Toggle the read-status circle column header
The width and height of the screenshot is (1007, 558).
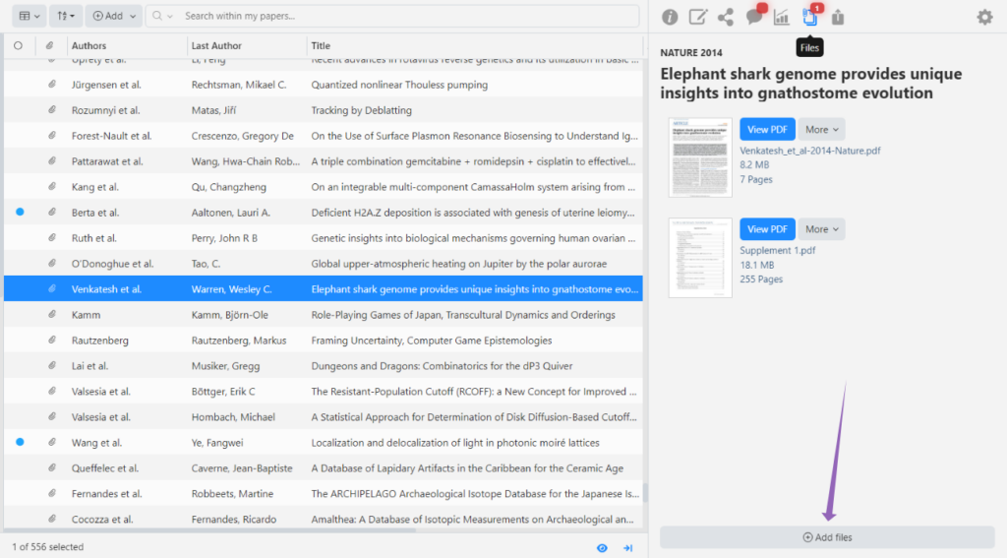click(19, 45)
